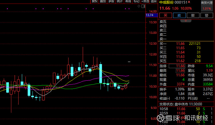Image resolution: width=215 pixels, height=125 pixels.
Task: Open the 标记 mark menu
Action: pyautogui.click(x=137, y=1)
